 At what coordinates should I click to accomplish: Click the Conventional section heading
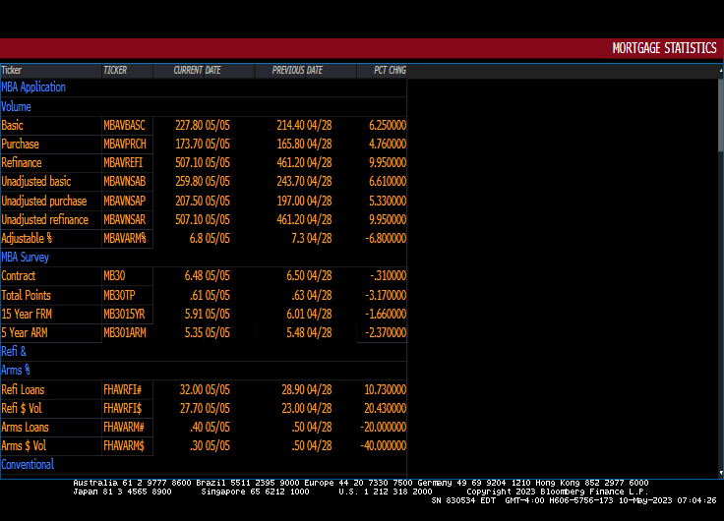[28, 464]
